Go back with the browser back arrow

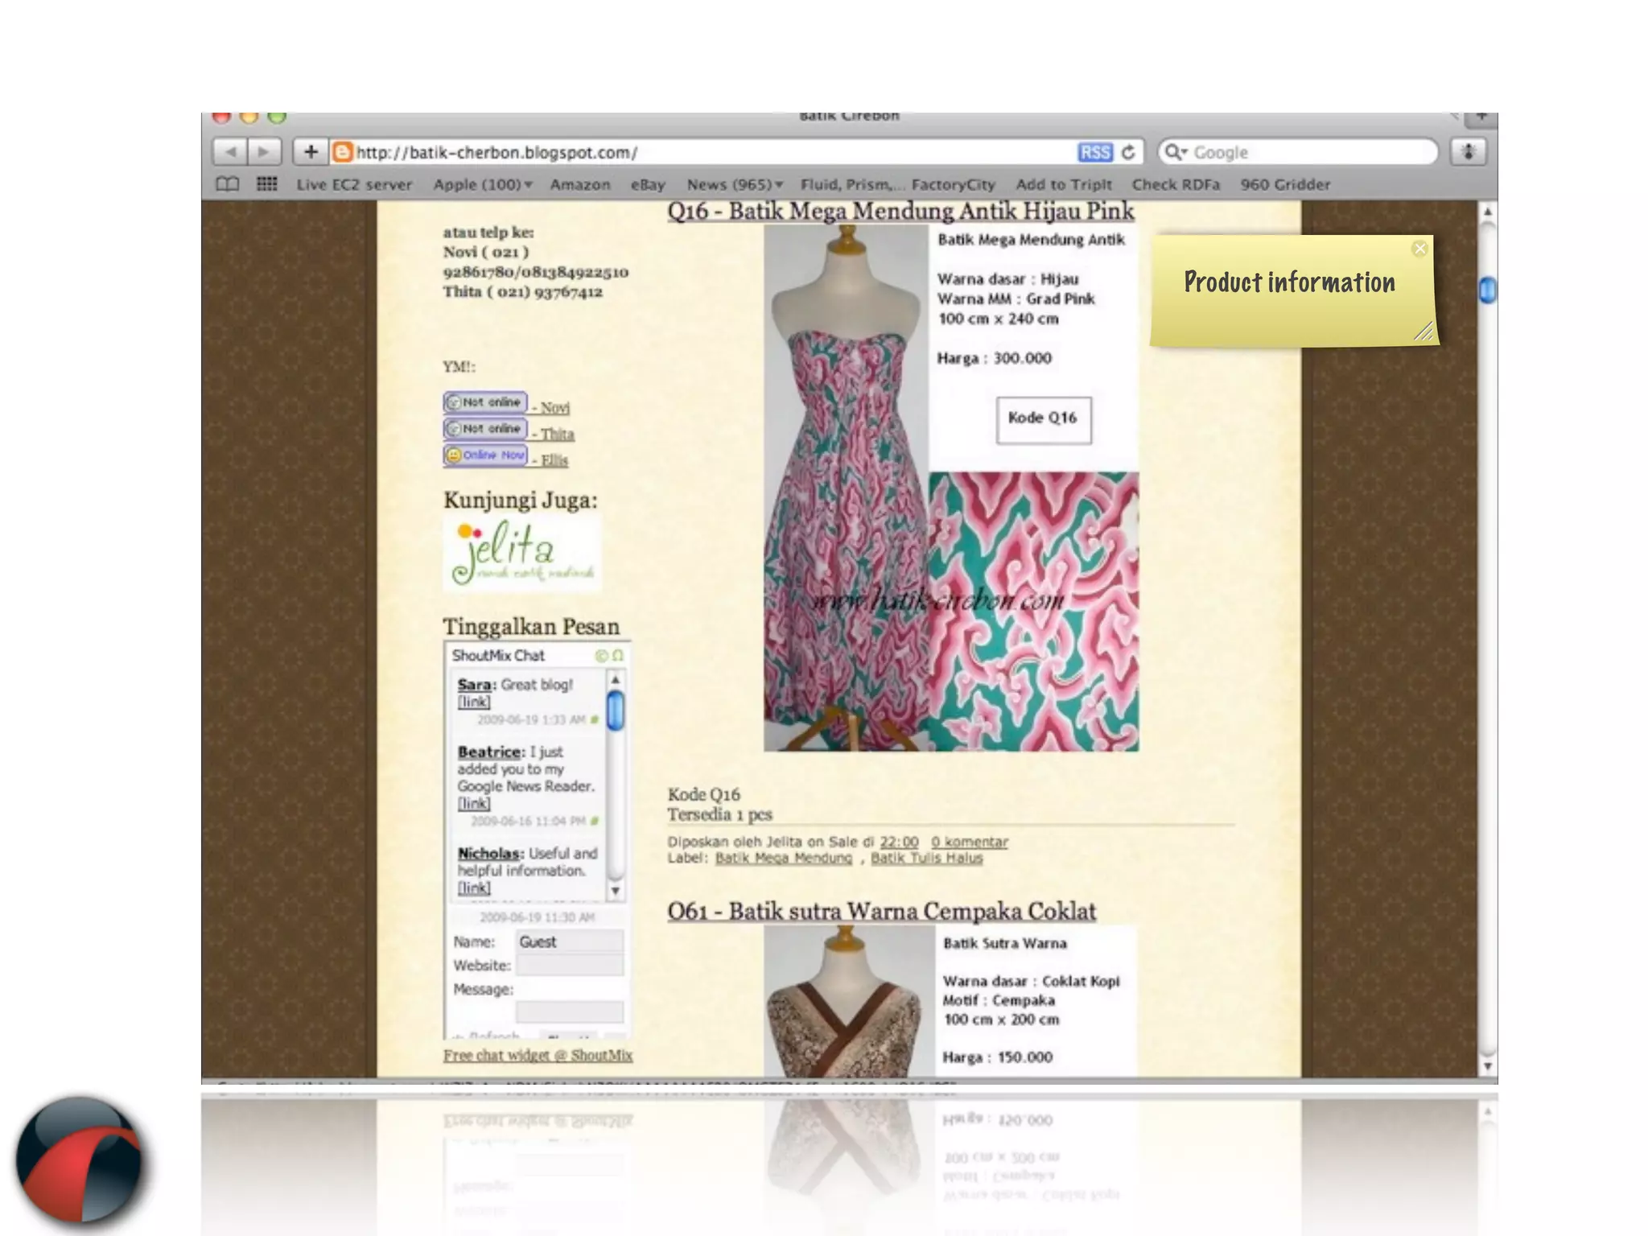tap(230, 151)
